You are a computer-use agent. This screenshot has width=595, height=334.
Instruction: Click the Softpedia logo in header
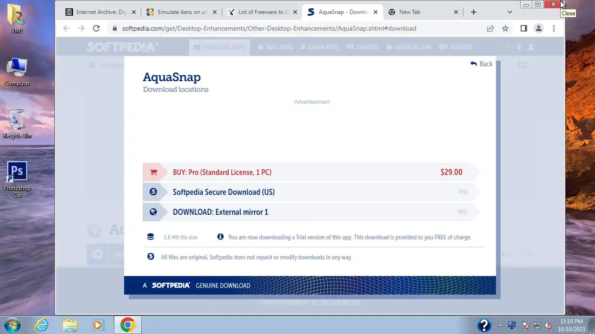[x=123, y=47]
